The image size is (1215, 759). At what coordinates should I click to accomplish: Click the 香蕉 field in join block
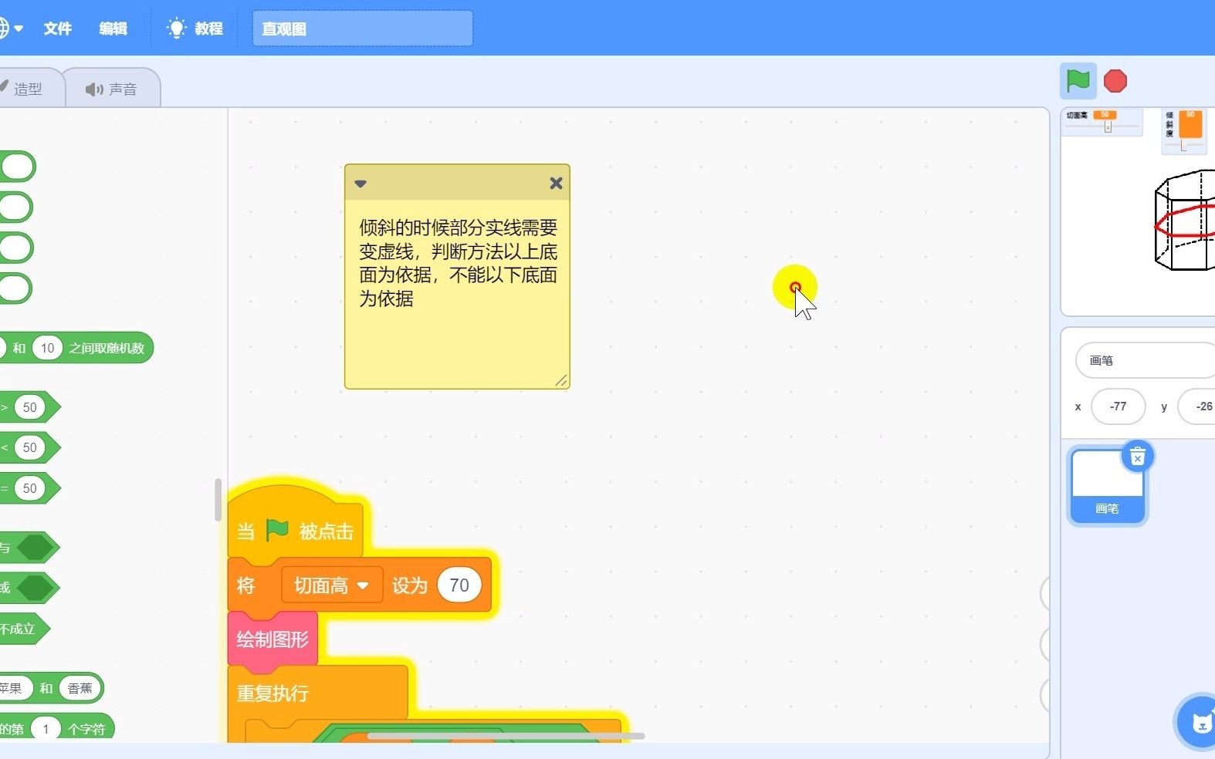click(80, 688)
